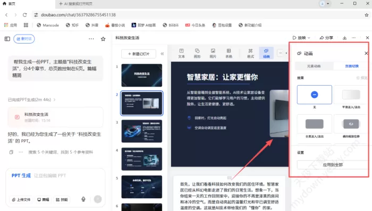This screenshot has width=372, height=211.
Task: Bookmark page with address bar star
Action: [367, 15]
